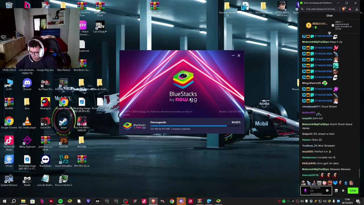Image resolution: width=364 pixels, height=205 pixels.
Task: Open the Kick chat shop icon
Action: [x=336, y=191]
